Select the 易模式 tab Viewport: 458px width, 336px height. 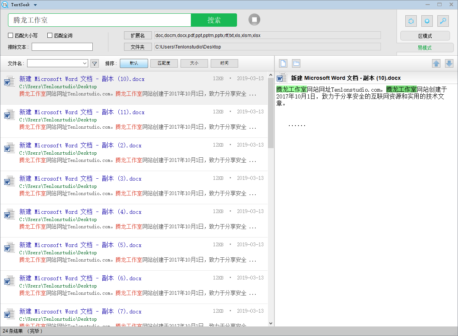(x=425, y=48)
